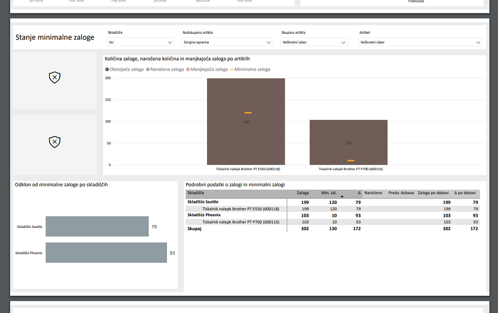Select the Skladišče Seattle deviation bar
Screen dimensions: 498x313
pos(97,226)
